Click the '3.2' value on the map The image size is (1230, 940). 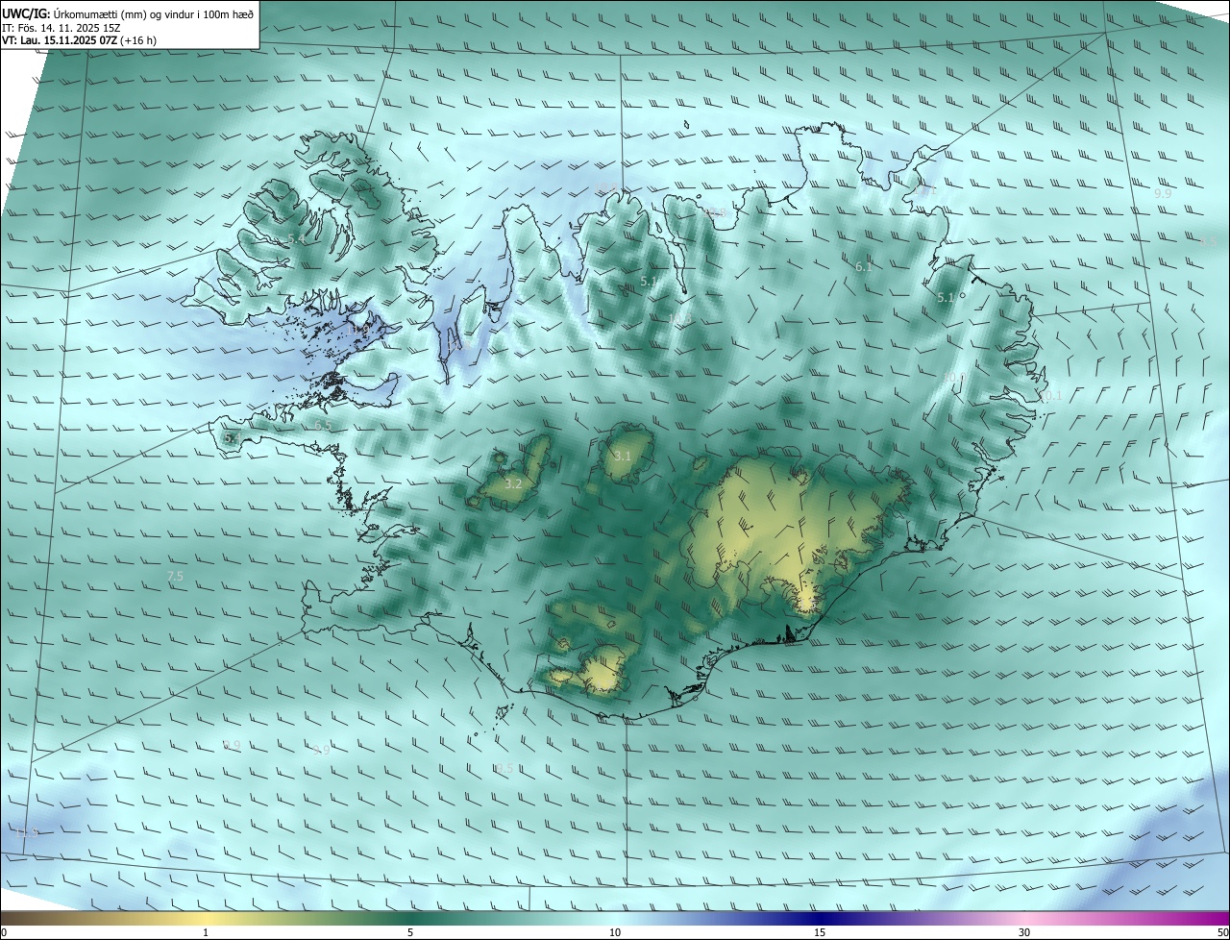pos(513,483)
